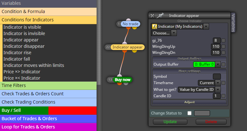
Task: Select the Buy now block
Action: pos(123,80)
